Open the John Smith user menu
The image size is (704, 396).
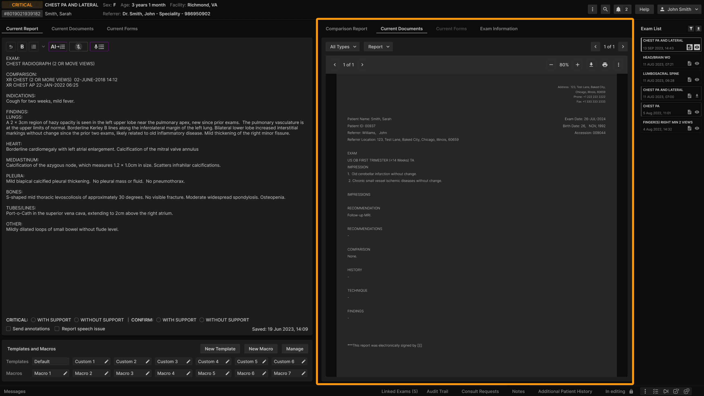tap(679, 9)
